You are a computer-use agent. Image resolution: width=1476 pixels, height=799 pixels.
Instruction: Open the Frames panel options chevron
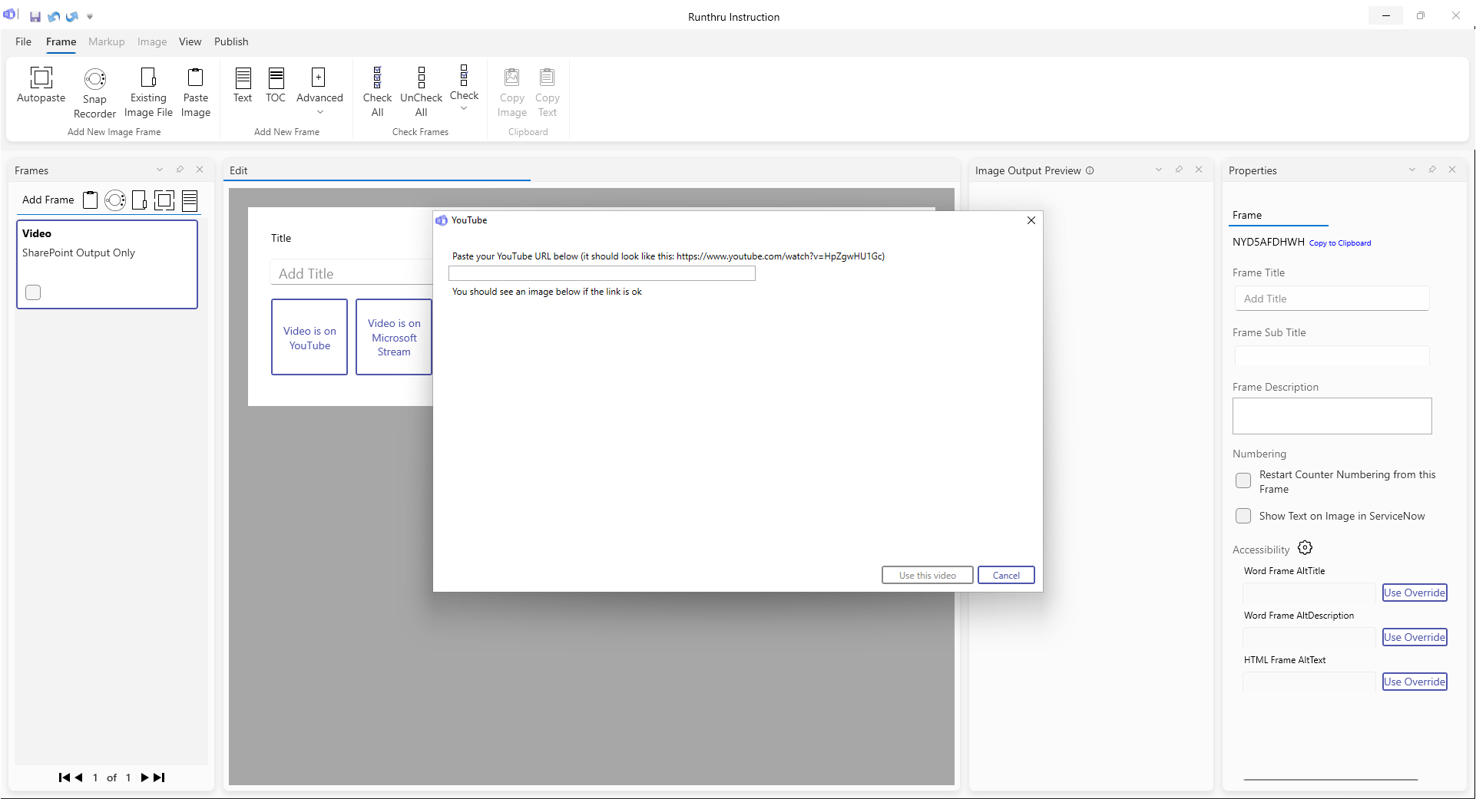pyautogui.click(x=160, y=170)
